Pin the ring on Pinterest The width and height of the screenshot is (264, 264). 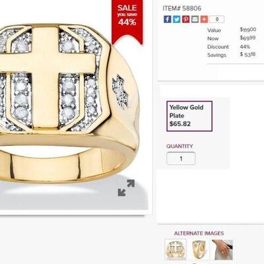pyautogui.click(x=185, y=19)
